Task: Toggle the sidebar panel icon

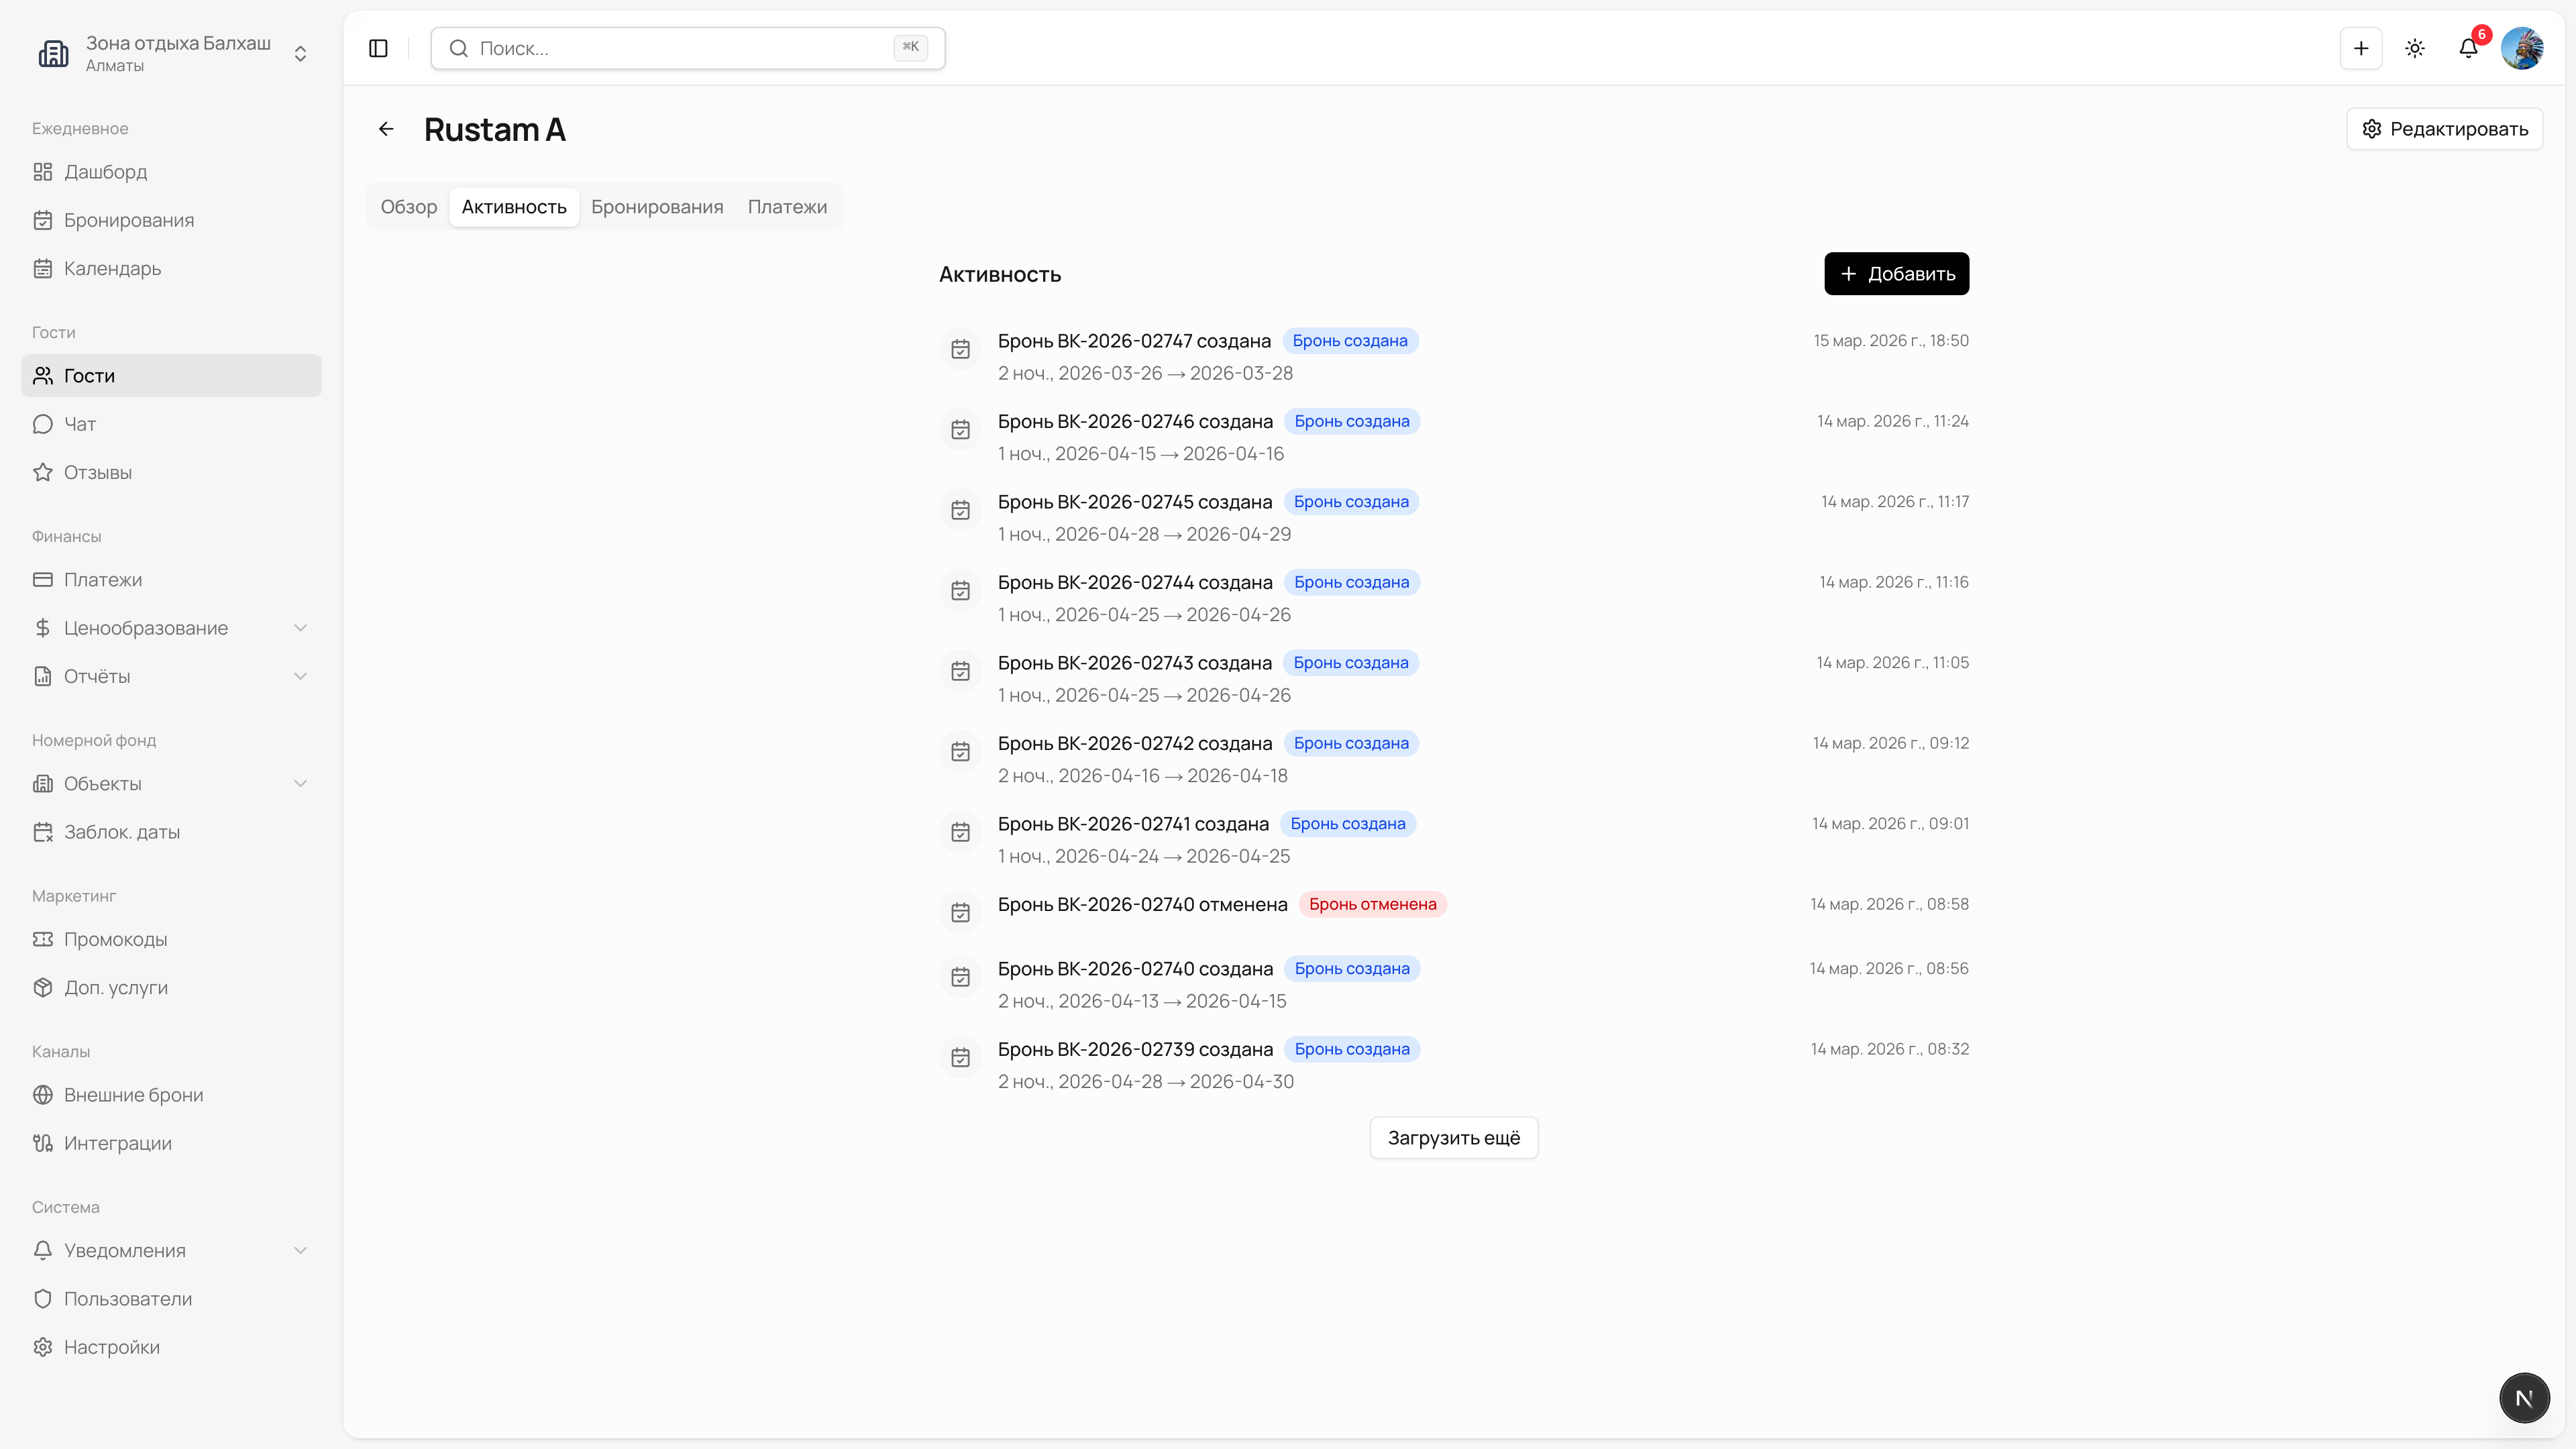Action: pos(378,48)
